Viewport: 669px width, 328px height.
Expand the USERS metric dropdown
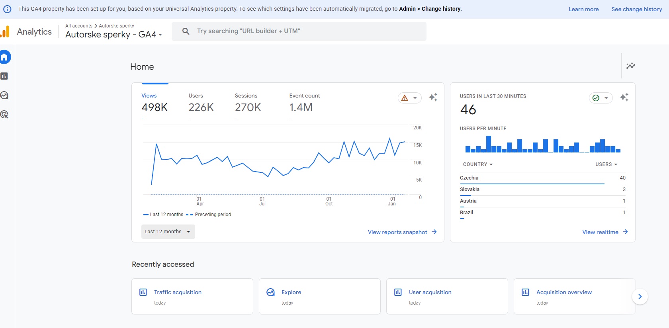[606, 164]
